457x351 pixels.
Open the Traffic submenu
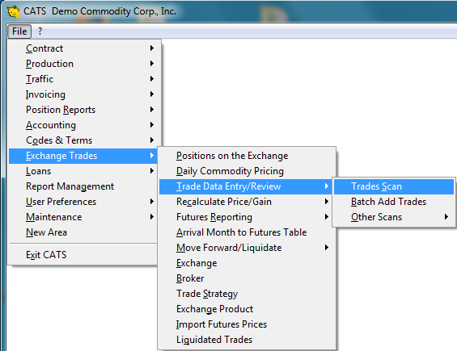click(83, 79)
